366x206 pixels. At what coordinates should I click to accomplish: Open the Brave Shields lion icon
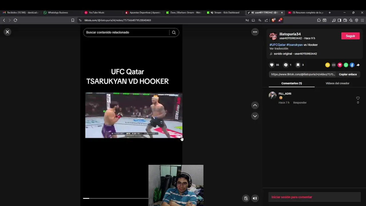coord(273,20)
